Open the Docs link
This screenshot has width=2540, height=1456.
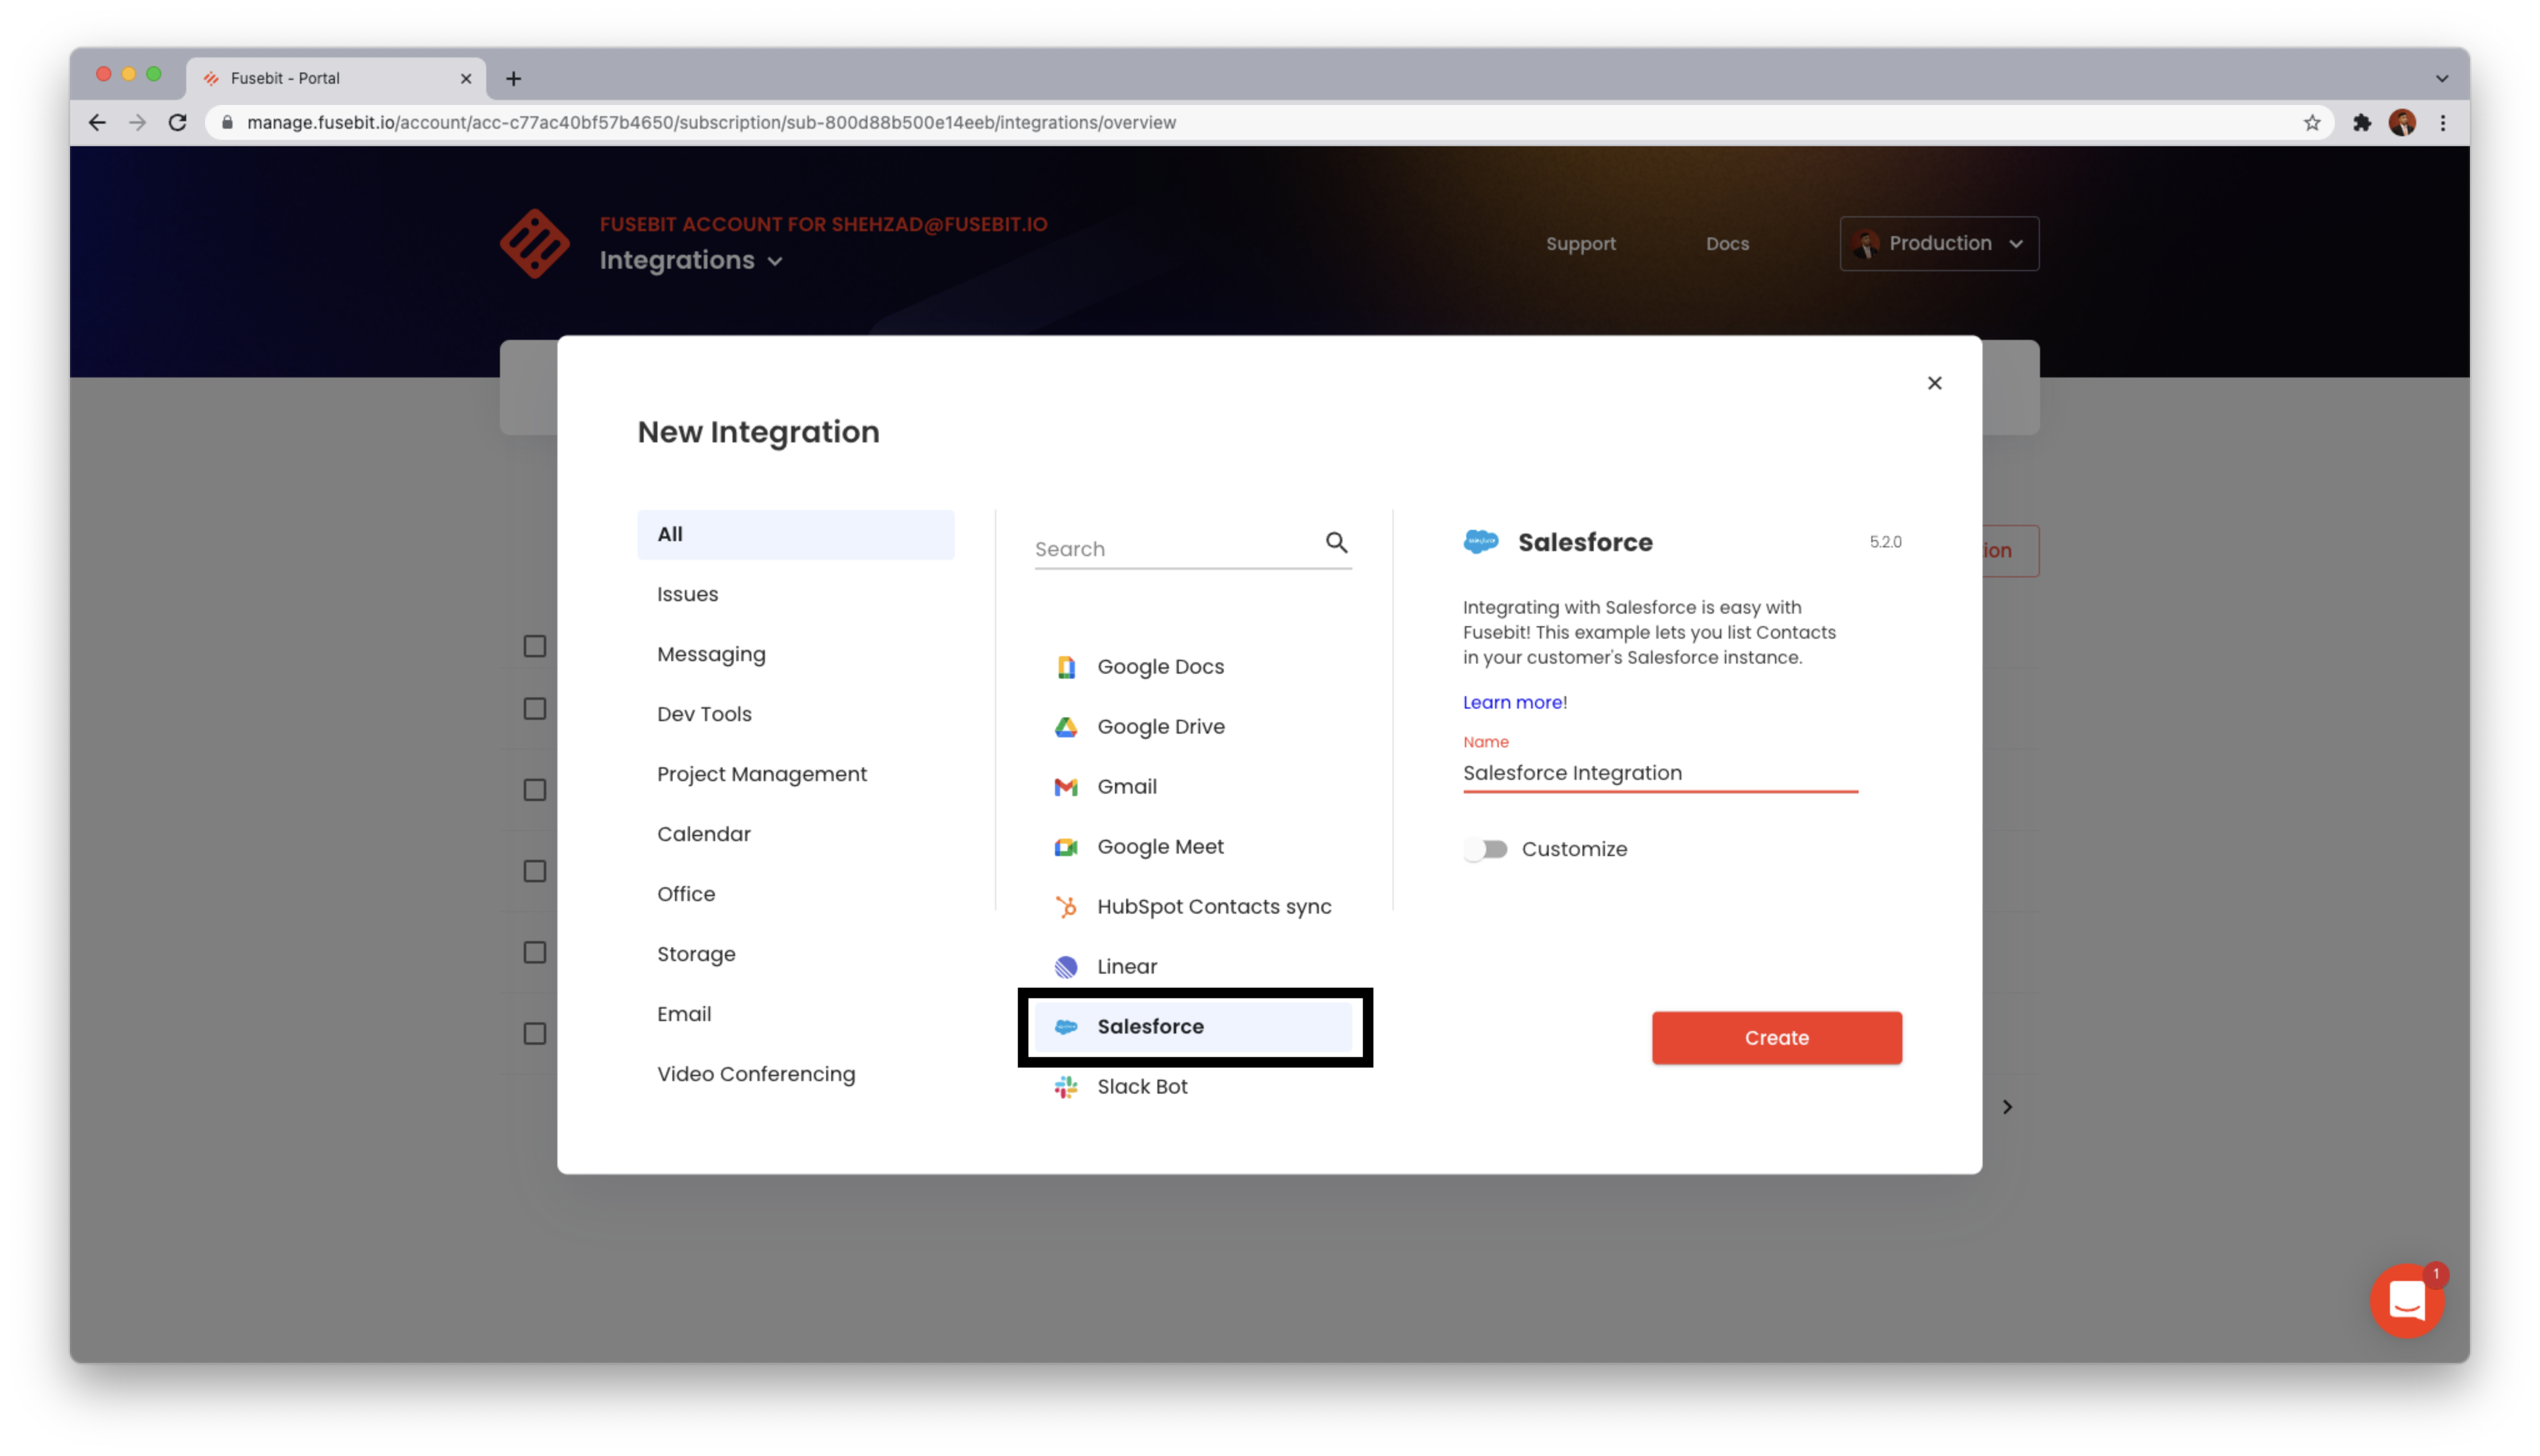pyautogui.click(x=1727, y=243)
